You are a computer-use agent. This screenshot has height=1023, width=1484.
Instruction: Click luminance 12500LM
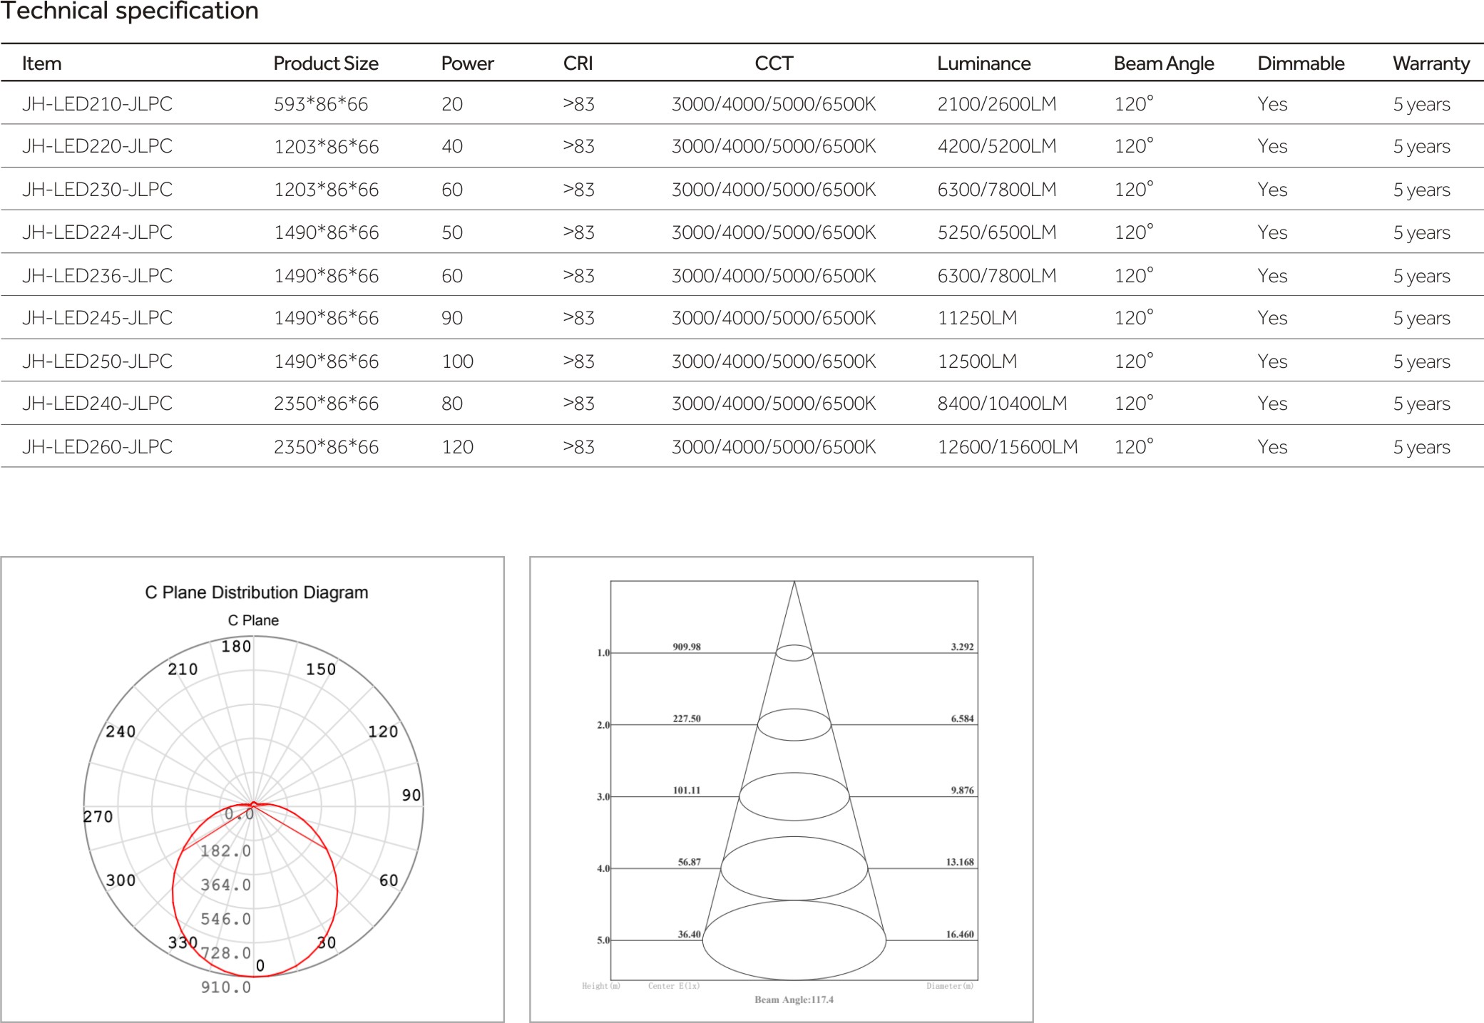tap(977, 361)
